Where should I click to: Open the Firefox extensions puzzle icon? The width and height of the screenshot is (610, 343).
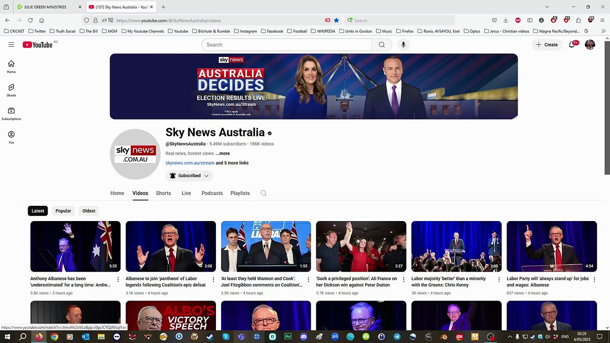(x=578, y=20)
